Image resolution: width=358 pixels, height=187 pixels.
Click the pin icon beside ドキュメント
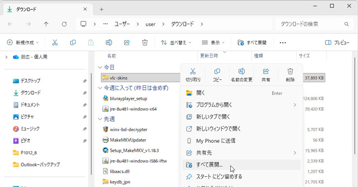85,105
